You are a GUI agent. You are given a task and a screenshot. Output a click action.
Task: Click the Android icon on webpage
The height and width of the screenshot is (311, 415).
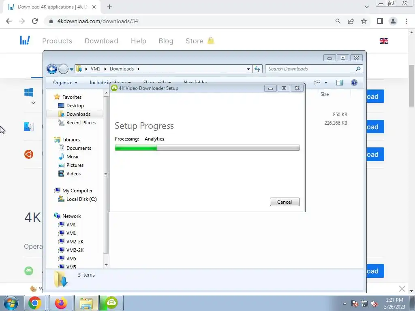click(29, 271)
